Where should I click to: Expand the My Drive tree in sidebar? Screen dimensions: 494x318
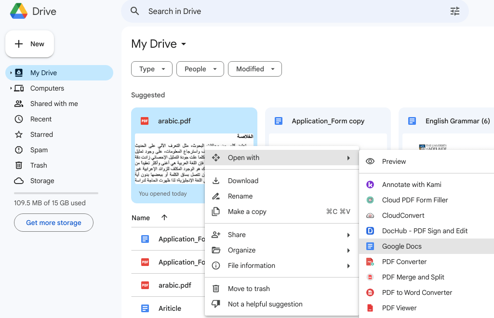click(x=11, y=73)
